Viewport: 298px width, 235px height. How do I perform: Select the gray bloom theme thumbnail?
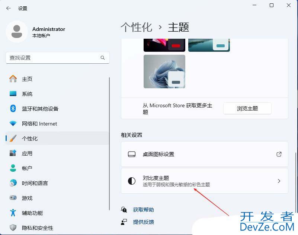[x=164, y=72]
